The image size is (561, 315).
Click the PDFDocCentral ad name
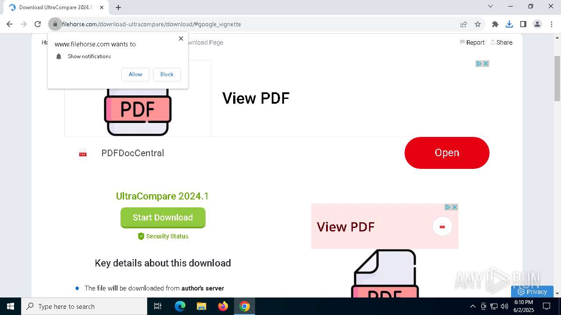[x=133, y=153]
